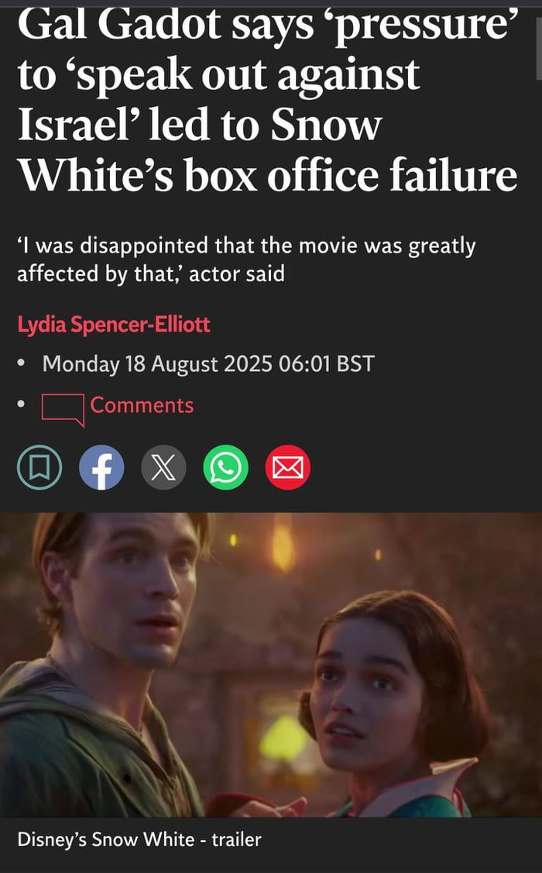This screenshot has width=542, height=873.
Task: Play the Snow White trailer video
Action: (271, 665)
